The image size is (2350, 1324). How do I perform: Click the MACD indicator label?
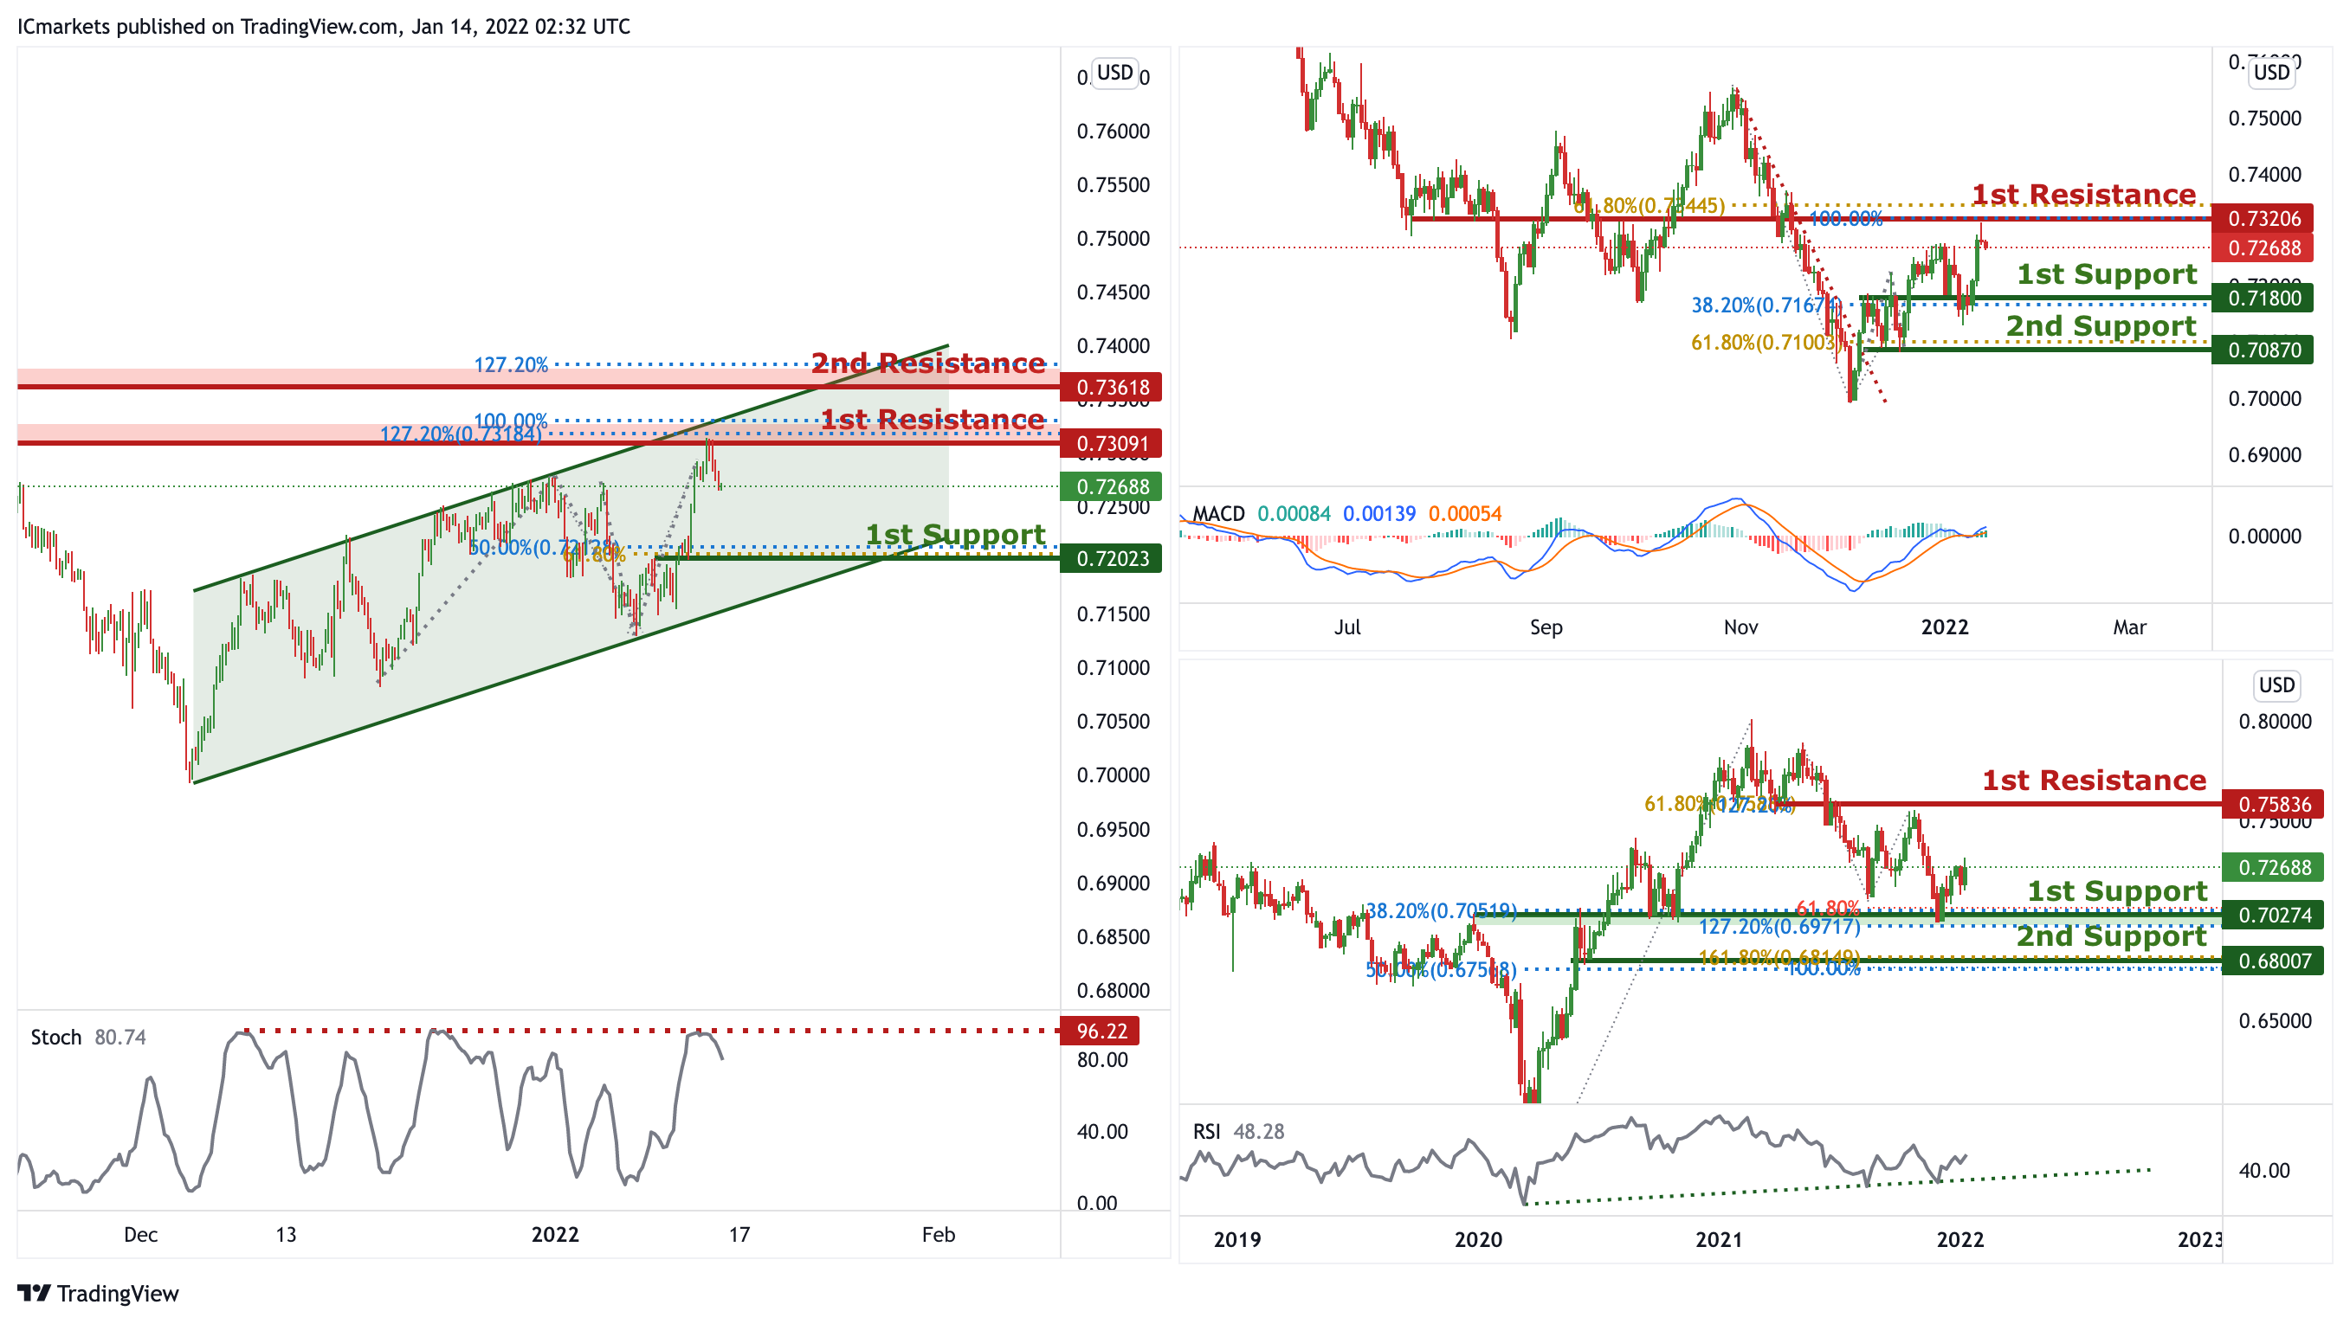[x=1218, y=514]
